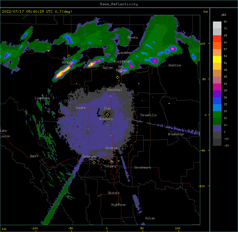The width and height of the screenshot is (238, 232).
Task: Select the Strathmore label
Action: (142, 168)
